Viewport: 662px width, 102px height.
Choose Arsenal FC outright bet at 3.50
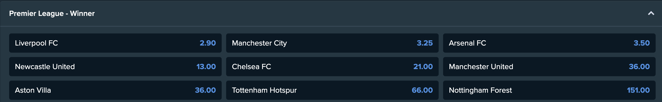[549, 43]
